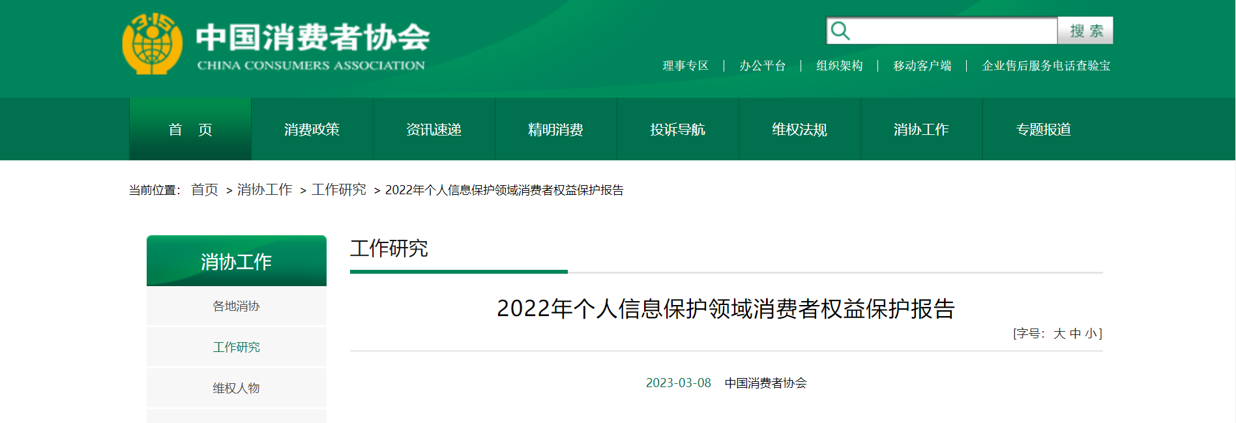The height and width of the screenshot is (423, 1236).
Task: Go to 组织架构 page
Action: [x=839, y=66]
